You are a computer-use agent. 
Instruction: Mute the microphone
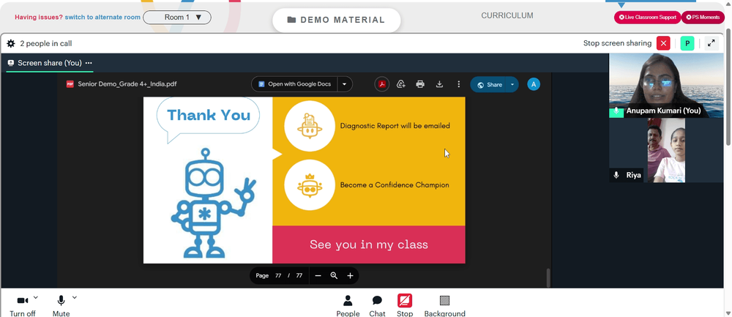click(61, 306)
